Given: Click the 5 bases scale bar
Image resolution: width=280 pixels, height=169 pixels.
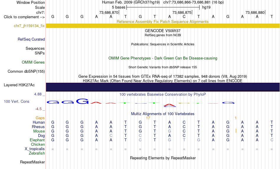Looking at the screenshot, I should [163, 7].
